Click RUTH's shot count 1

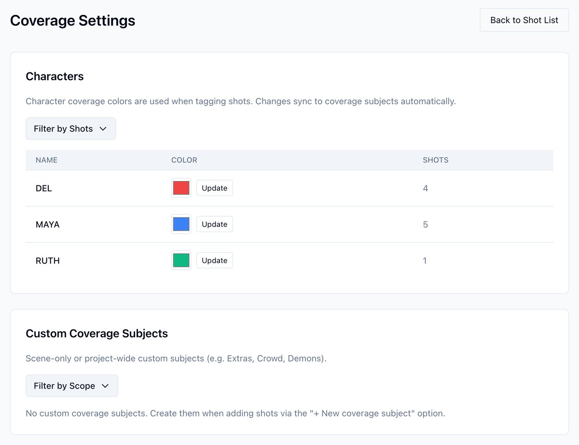[x=425, y=261]
